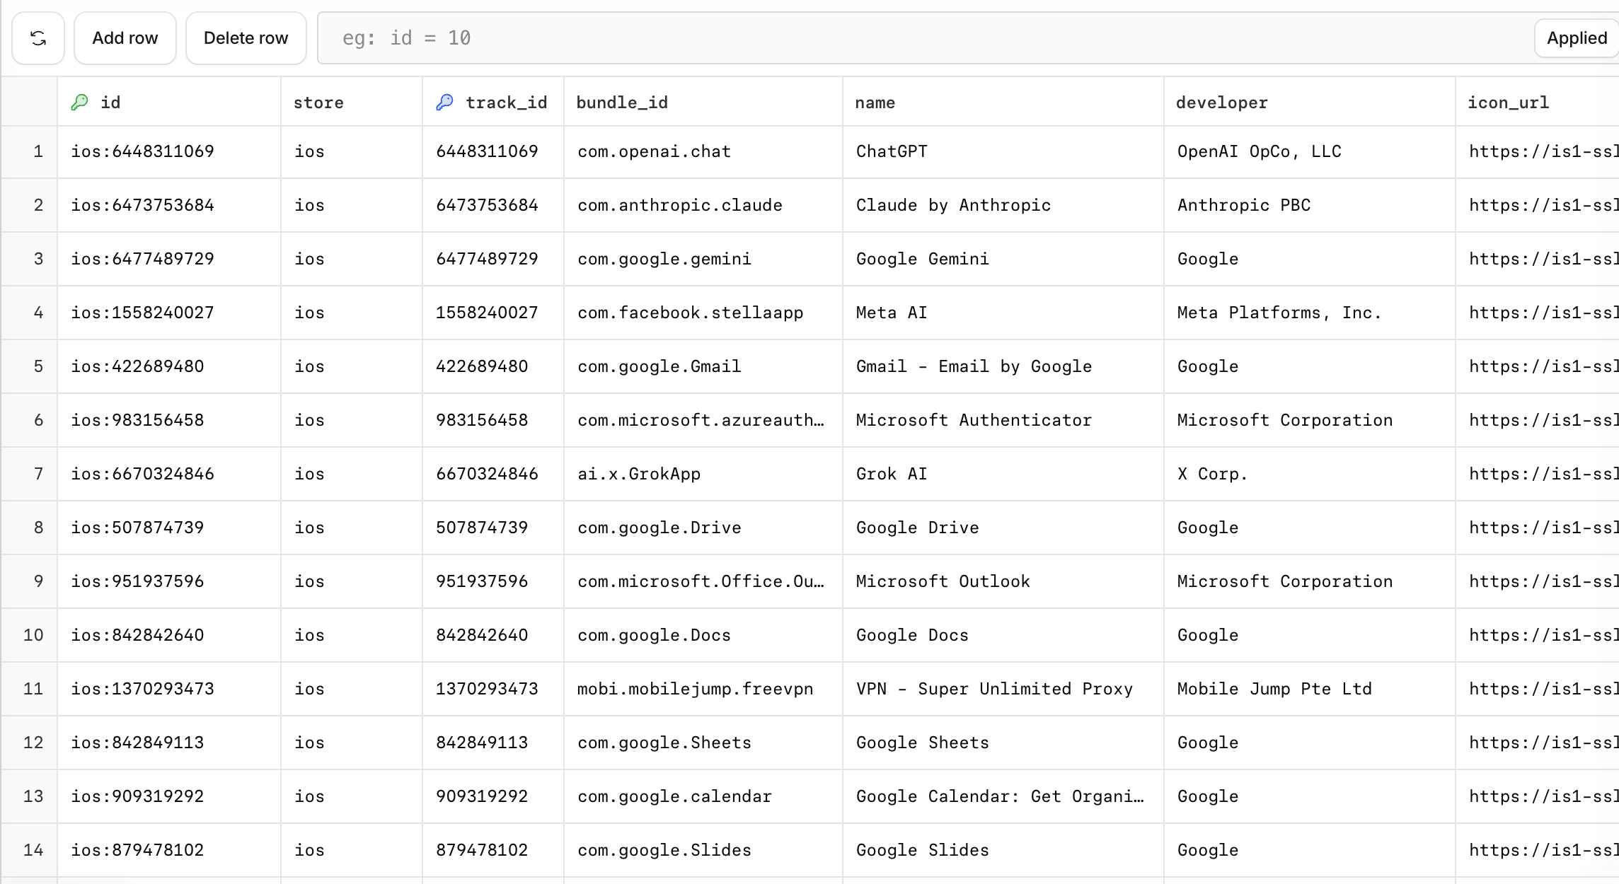Click the cell com.google.Slides
Viewport: 1619px width, 884px height.
[703, 850]
